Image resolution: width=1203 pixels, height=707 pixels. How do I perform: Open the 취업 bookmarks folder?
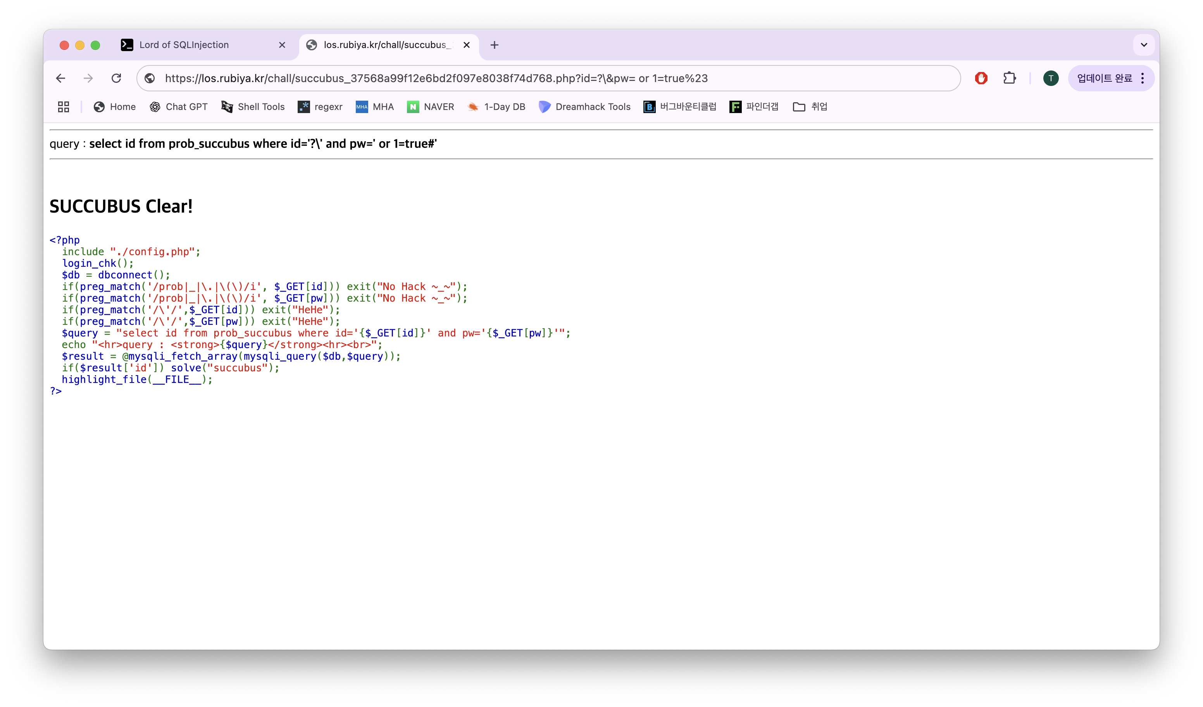pyautogui.click(x=810, y=107)
